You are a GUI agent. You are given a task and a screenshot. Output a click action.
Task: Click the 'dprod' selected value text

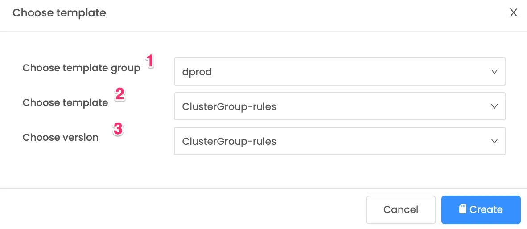pyautogui.click(x=197, y=72)
